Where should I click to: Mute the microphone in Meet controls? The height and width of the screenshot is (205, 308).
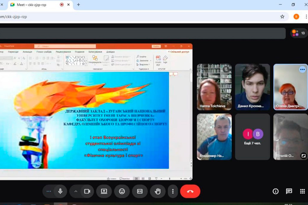point(60,191)
